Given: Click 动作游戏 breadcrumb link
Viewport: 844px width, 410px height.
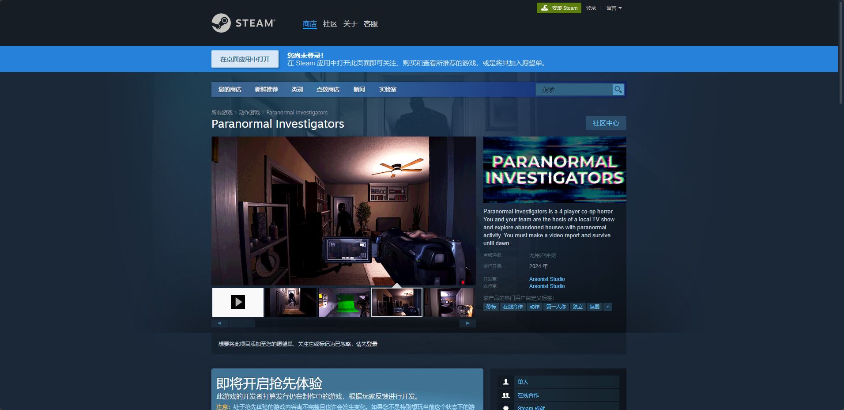Looking at the screenshot, I should tap(249, 113).
